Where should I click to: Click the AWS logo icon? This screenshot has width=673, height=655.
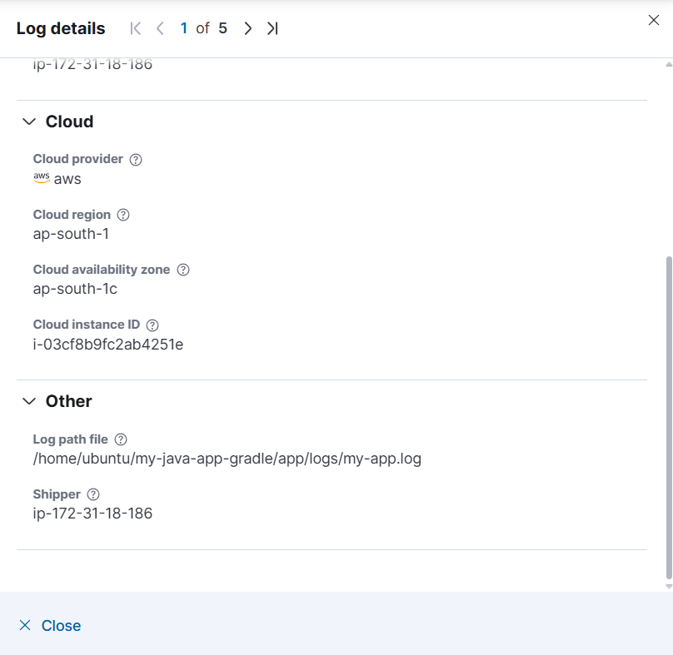[x=42, y=178]
